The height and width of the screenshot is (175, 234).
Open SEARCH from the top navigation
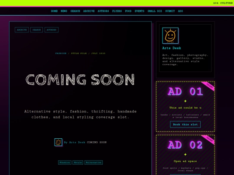pos(75,11)
